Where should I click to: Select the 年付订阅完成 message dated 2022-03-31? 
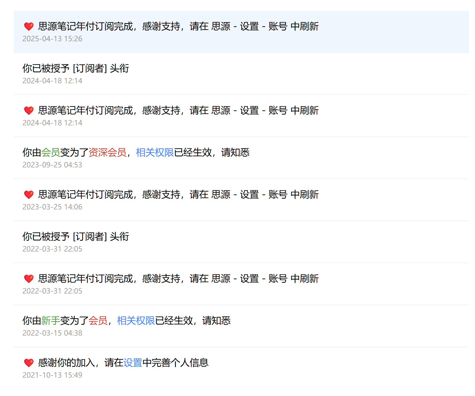[x=241, y=284]
